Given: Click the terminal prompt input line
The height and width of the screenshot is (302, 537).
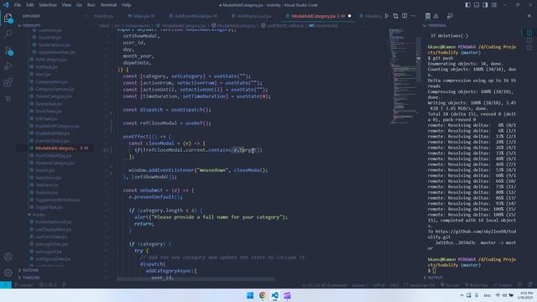Looking at the screenshot, I should (x=472, y=270).
